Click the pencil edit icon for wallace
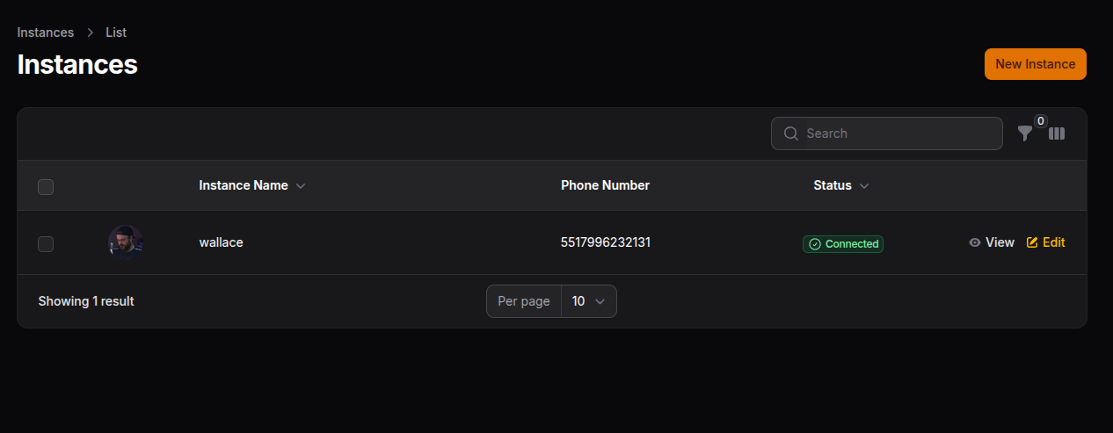Screen dimensions: 1113x433 click(x=1032, y=242)
